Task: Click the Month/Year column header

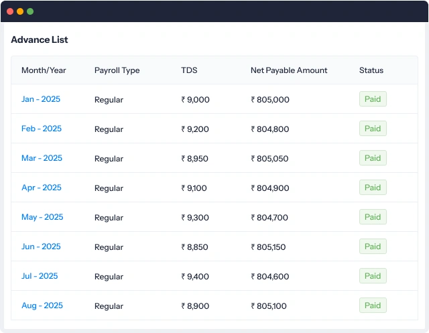Action: 44,70
